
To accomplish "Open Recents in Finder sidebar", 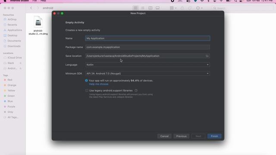I will coord(12,25).
